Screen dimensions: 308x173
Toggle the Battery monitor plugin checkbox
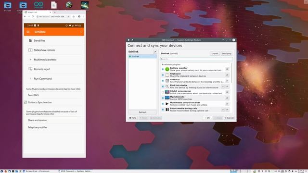pos(163,69)
